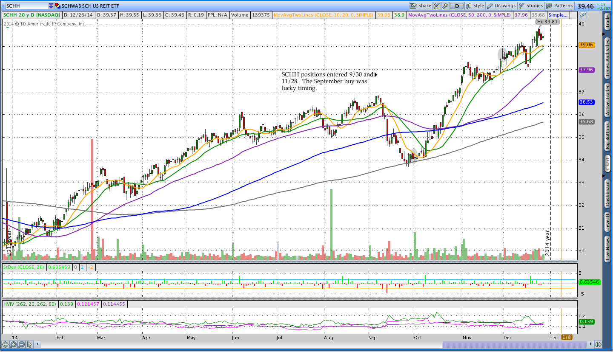Click the SCHH 20 y D chart label
613x352 pixels.
coord(32,15)
